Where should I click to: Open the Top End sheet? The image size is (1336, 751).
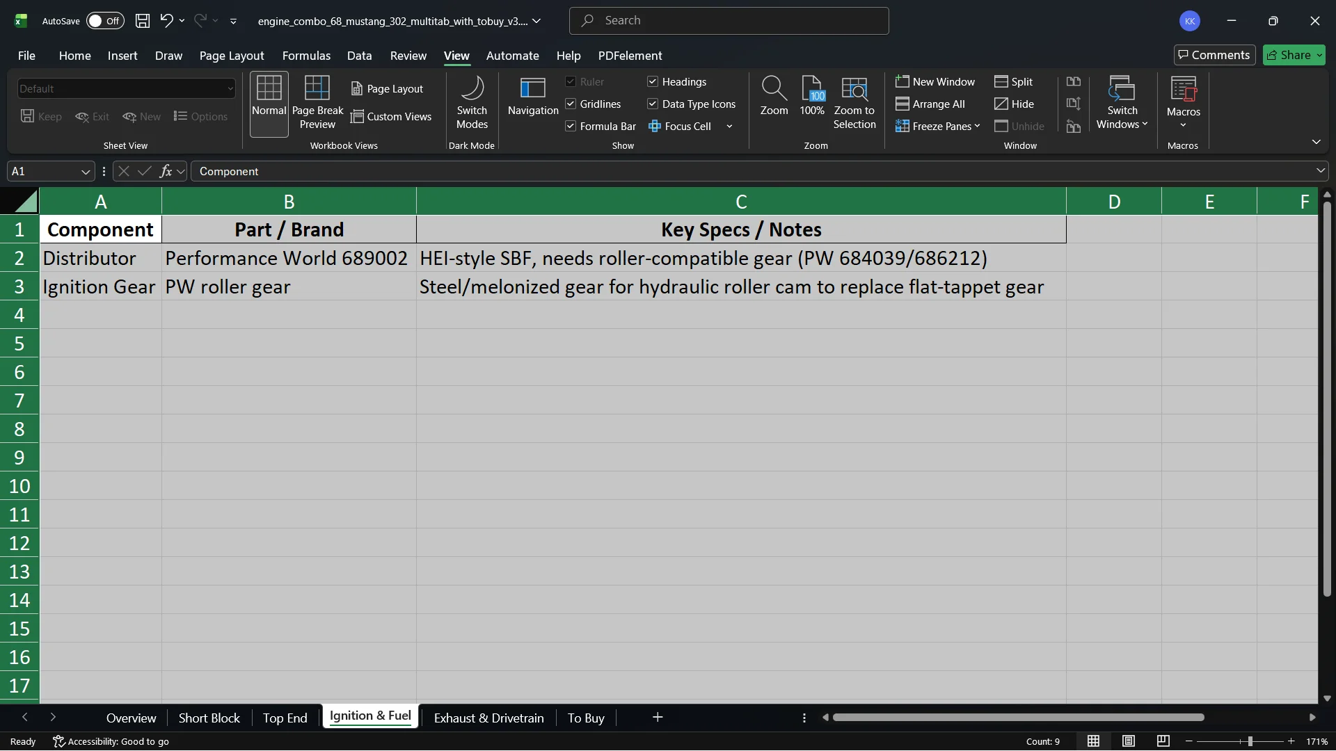tap(285, 718)
